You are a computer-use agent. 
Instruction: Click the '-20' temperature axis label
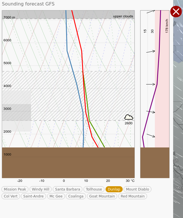coord(20,181)
